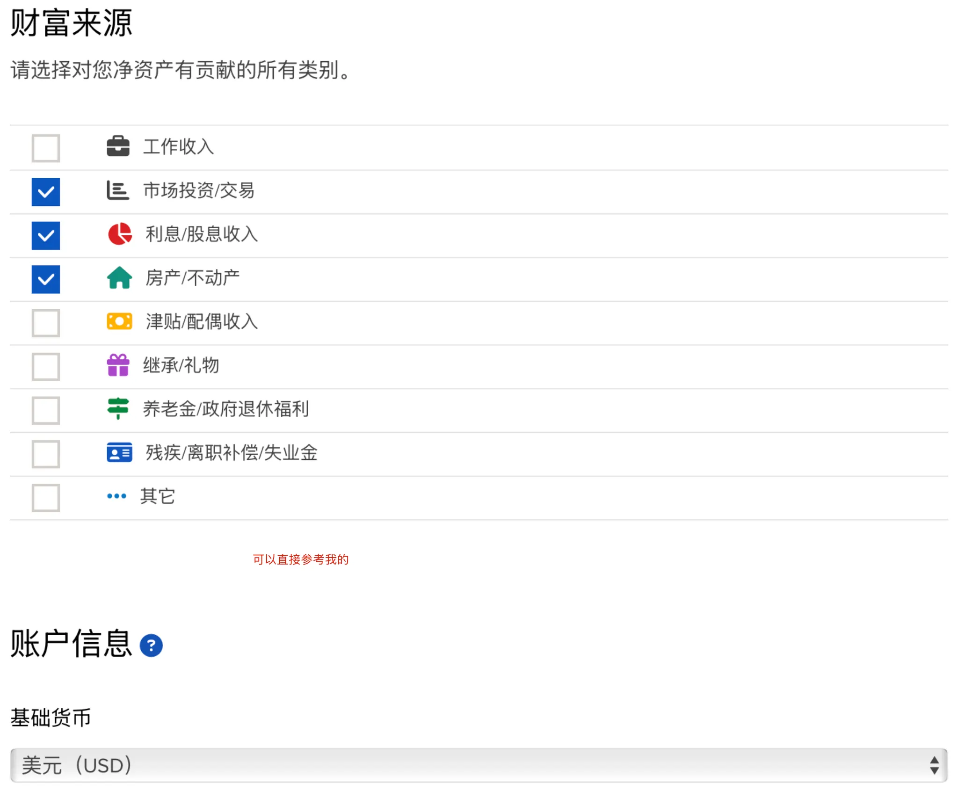This screenshot has width=958, height=791.
Task: Enable the 继承/礼物 checkbox
Action: pos(46,367)
